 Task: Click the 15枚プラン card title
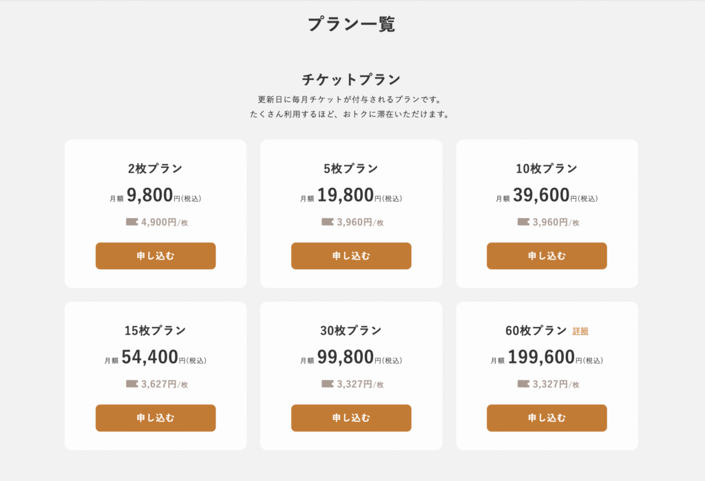pos(156,330)
